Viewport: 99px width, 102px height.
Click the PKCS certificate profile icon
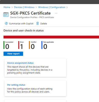pyautogui.click(x=6, y=15)
